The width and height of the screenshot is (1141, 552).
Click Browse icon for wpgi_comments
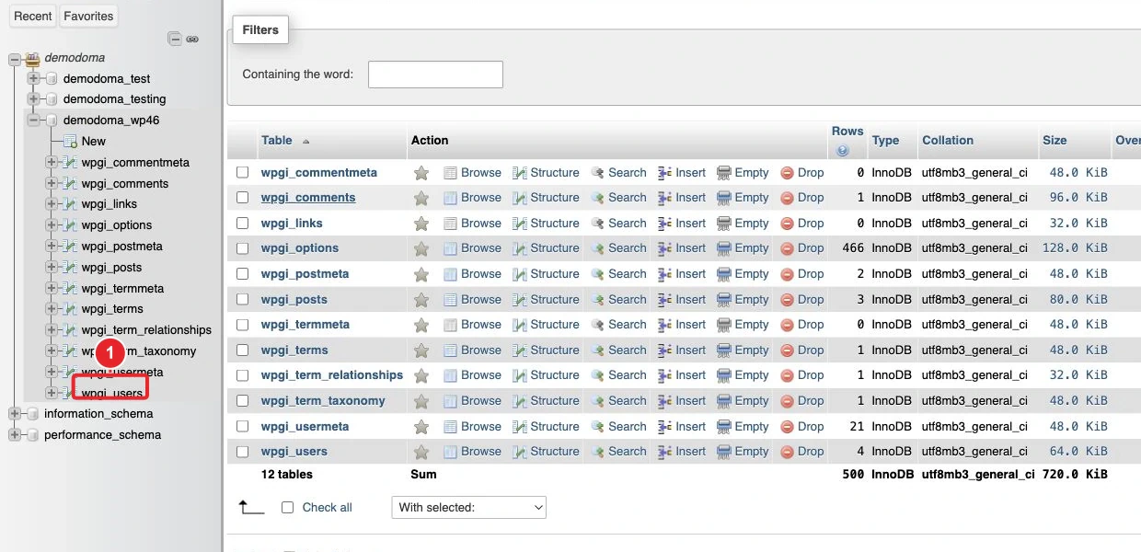point(451,198)
